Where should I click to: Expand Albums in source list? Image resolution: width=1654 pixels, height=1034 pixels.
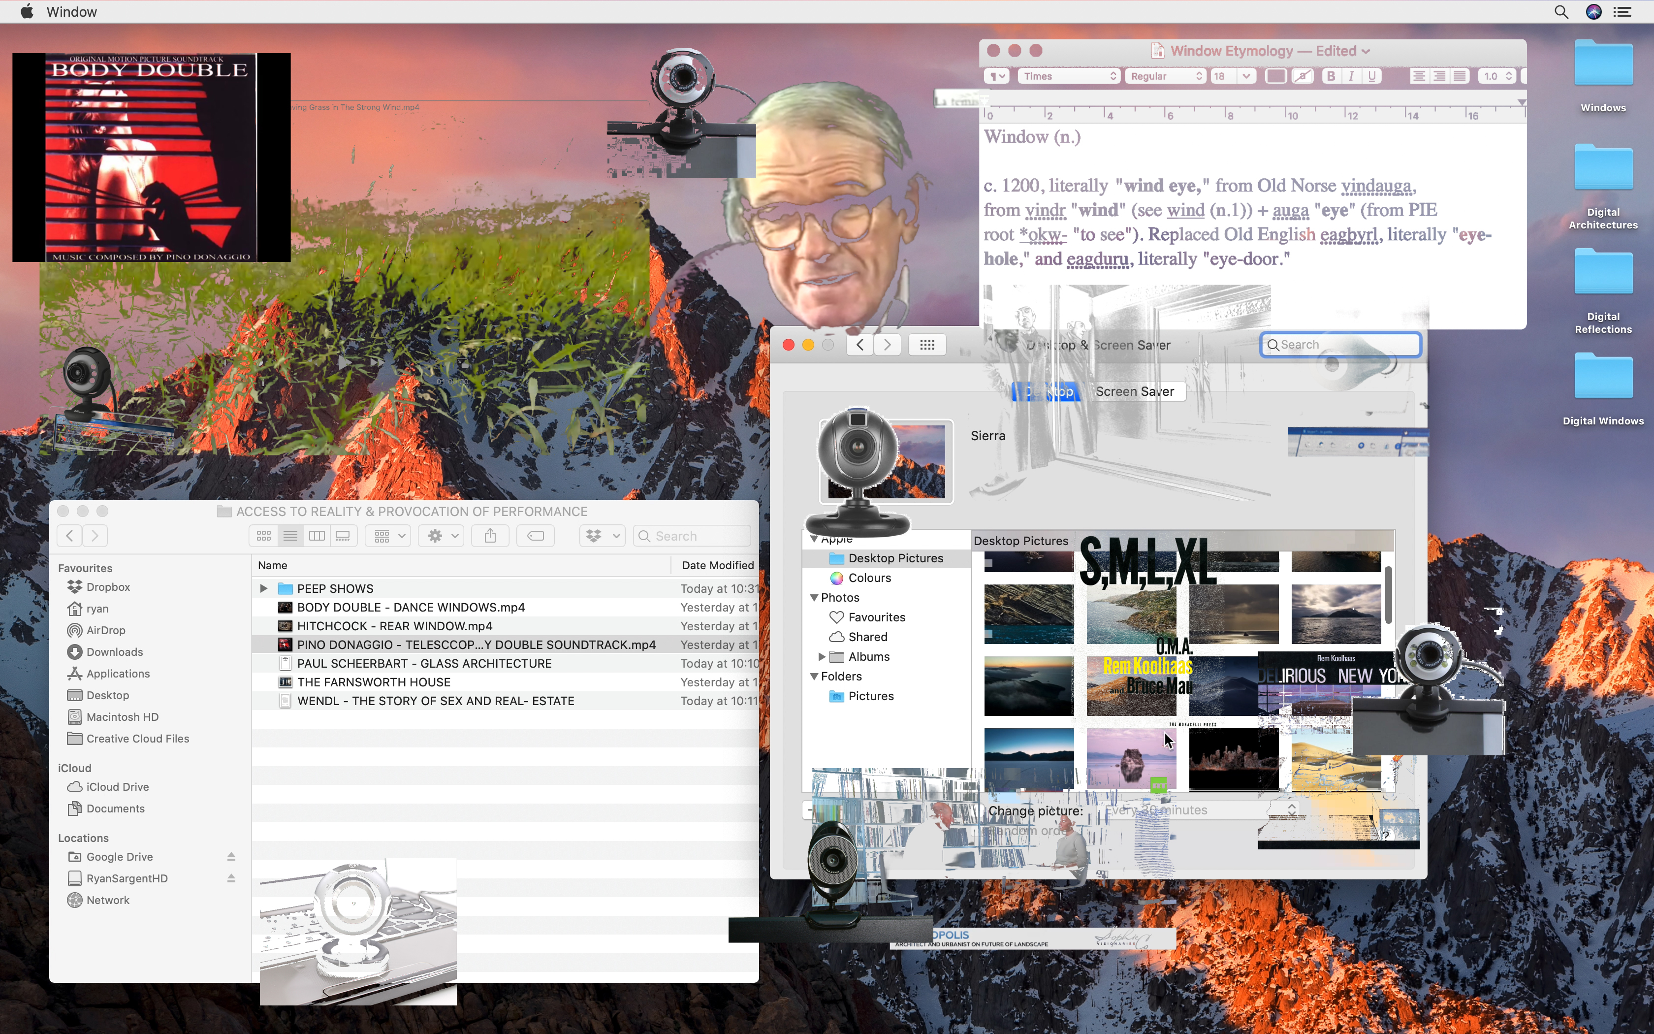pos(822,656)
